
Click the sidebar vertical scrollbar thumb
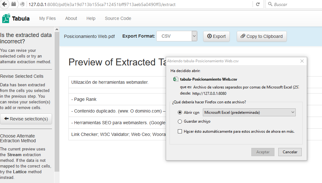57,102
